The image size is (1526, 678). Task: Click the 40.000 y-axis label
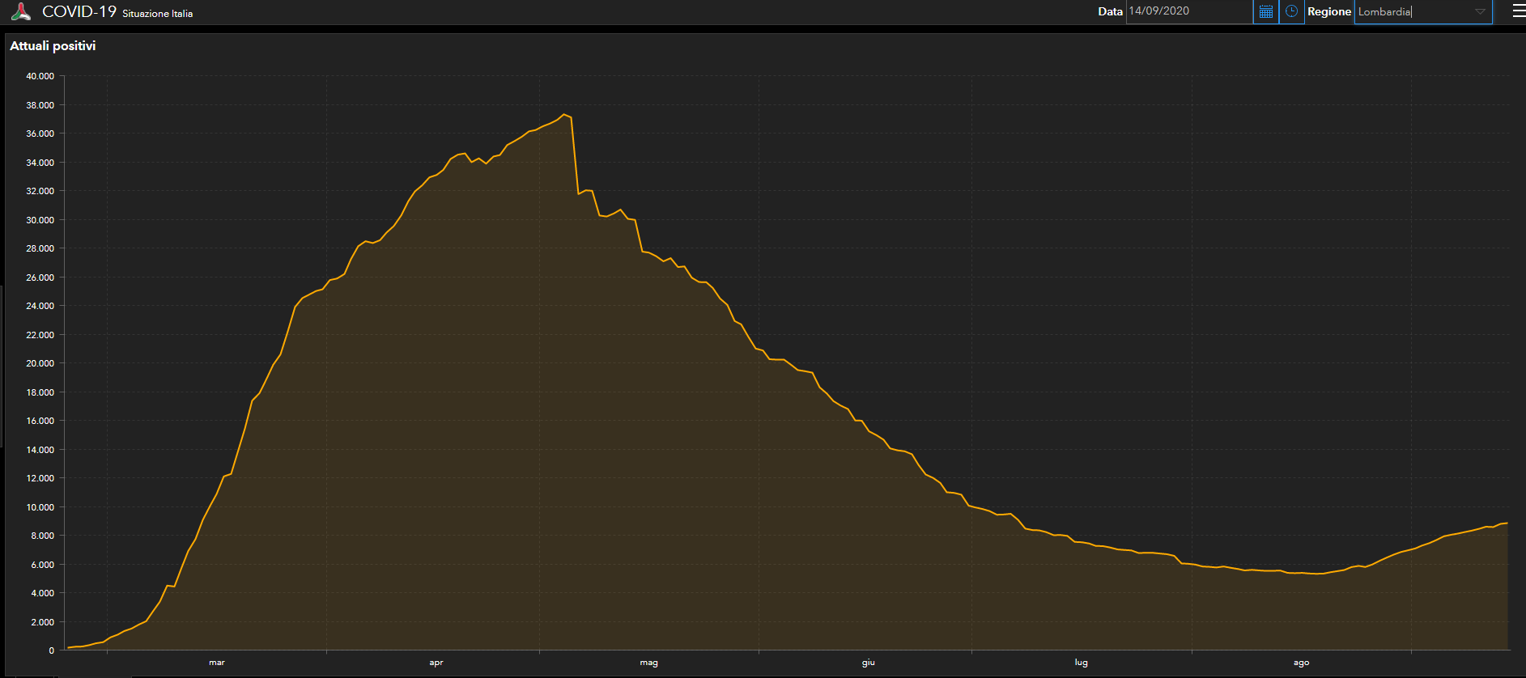point(40,76)
